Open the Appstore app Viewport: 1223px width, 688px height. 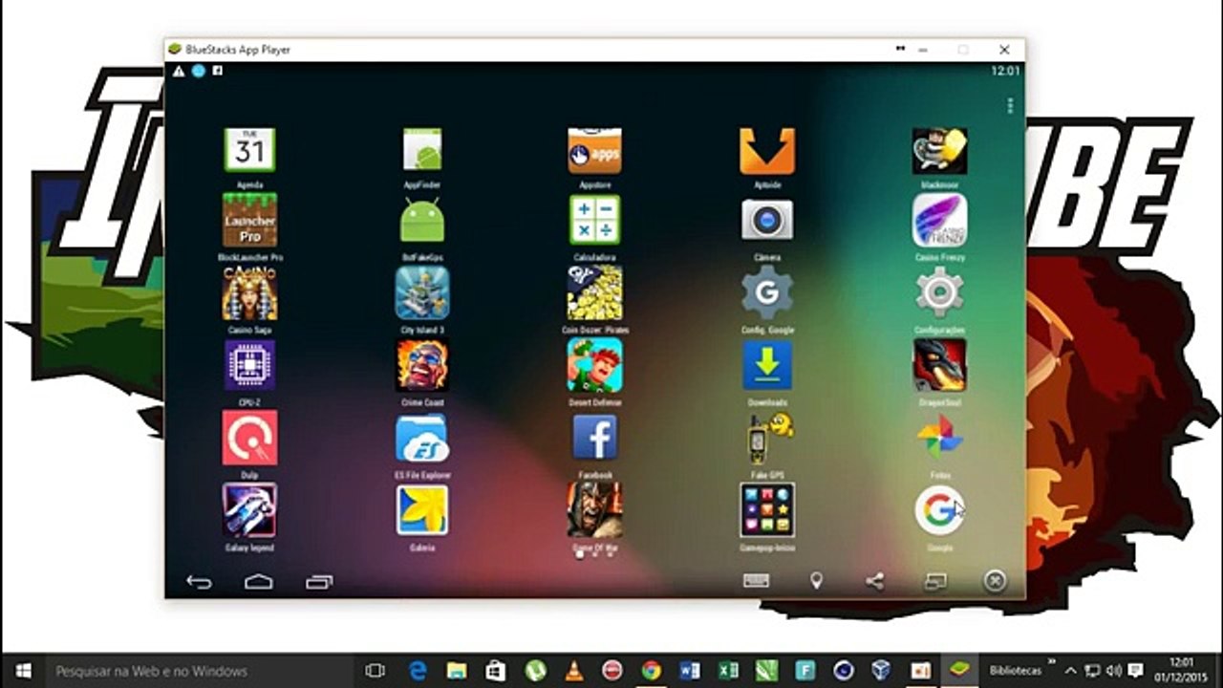click(x=594, y=150)
